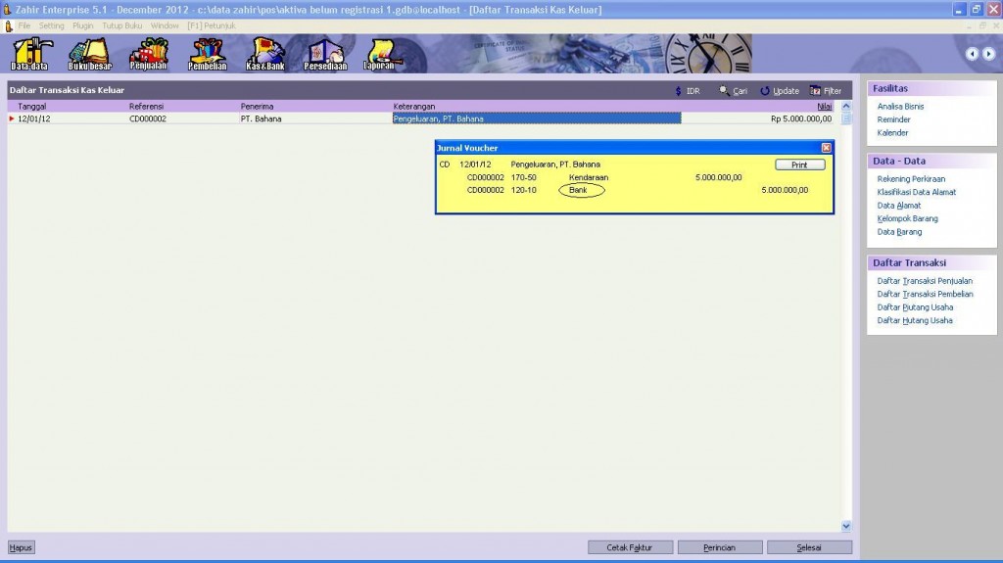Screen dimensions: 1003x563
Task: Open the Persediaan module icon
Action: click(324, 54)
